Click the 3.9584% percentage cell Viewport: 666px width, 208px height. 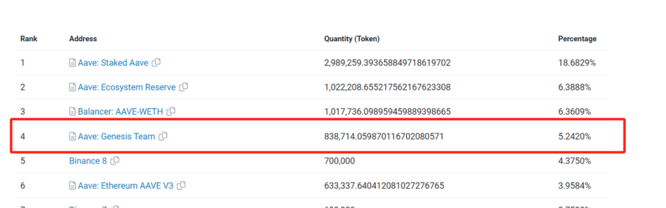pyautogui.click(x=575, y=186)
